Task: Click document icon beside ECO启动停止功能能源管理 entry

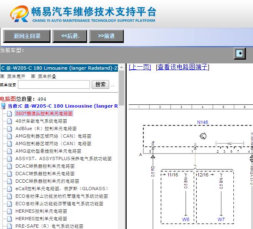Action: 10,204
